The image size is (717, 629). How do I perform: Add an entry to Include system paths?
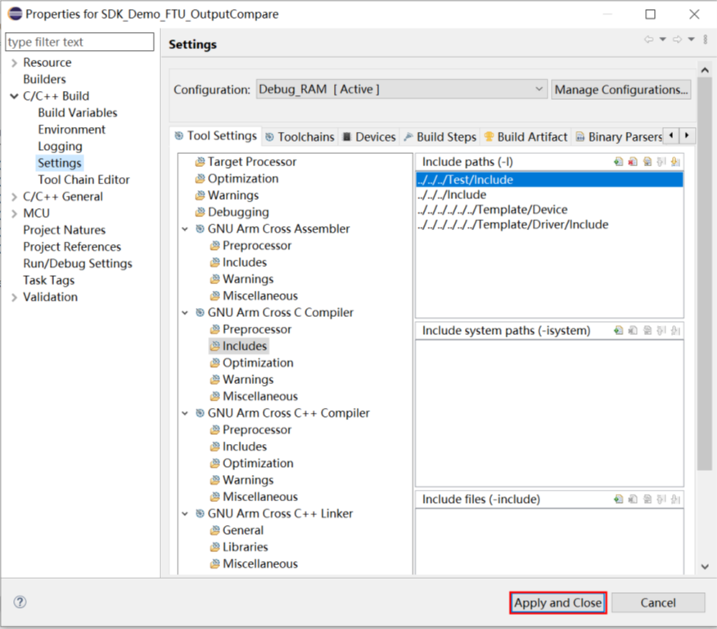point(619,331)
